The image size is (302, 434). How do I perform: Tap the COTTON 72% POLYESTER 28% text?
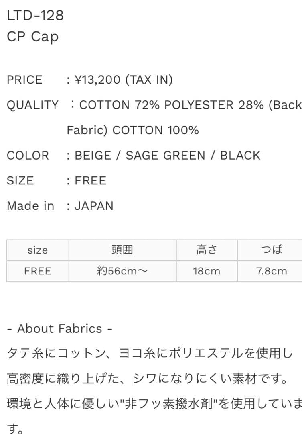(172, 105)
